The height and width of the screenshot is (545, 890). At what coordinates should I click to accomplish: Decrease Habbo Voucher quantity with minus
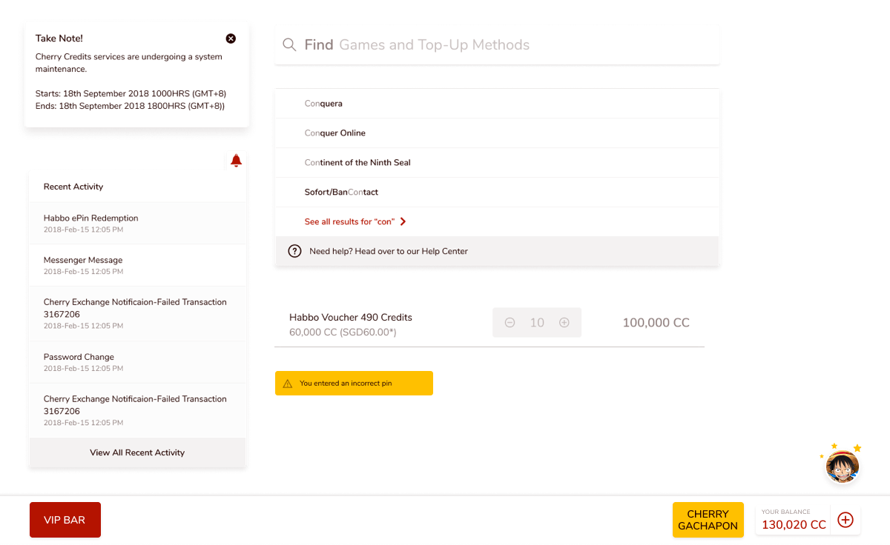(510, 323)
